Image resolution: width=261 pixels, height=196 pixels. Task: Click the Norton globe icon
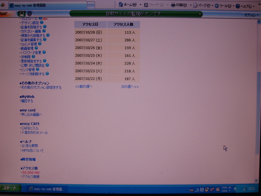pyautogui.click(x=30, y=14)
